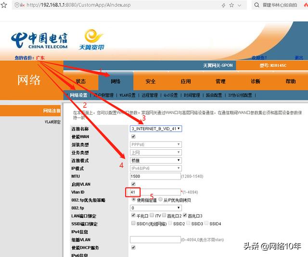Click the province value 广东
Viewport: 308px width, 257px height.
(40, 58)
